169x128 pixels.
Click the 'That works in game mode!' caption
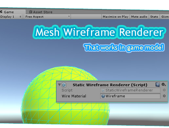point(124,47)
